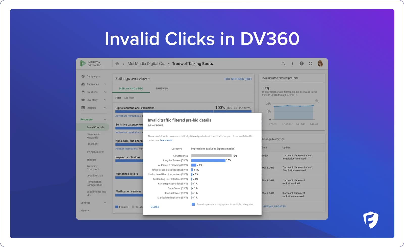Expand the Settings sidebar chevron
The image size is (404, 247).
(105, 203)
